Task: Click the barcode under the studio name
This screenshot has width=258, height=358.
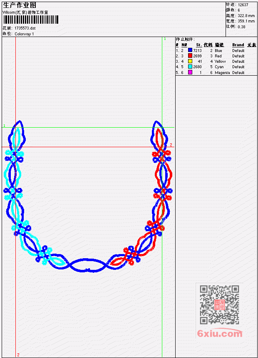Action: tap(31, 20)
